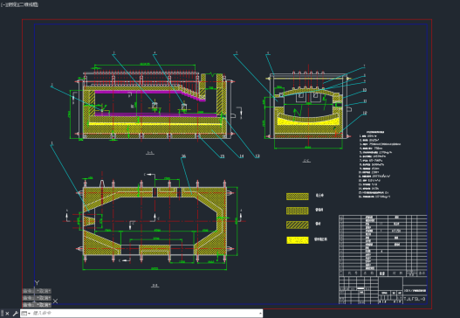Select the B-B view label under the plan
This screenshot has width=460, height=318.
[x=154, y=285]
